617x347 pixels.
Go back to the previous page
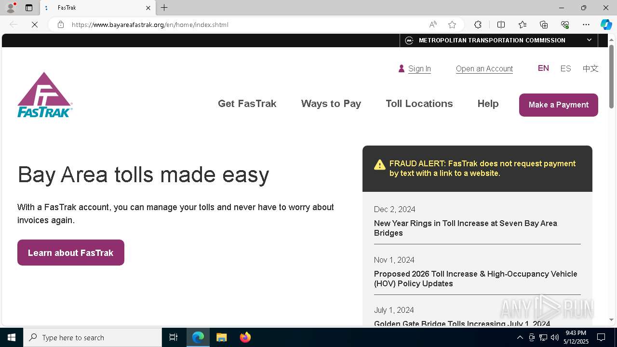tap(13, 25)
